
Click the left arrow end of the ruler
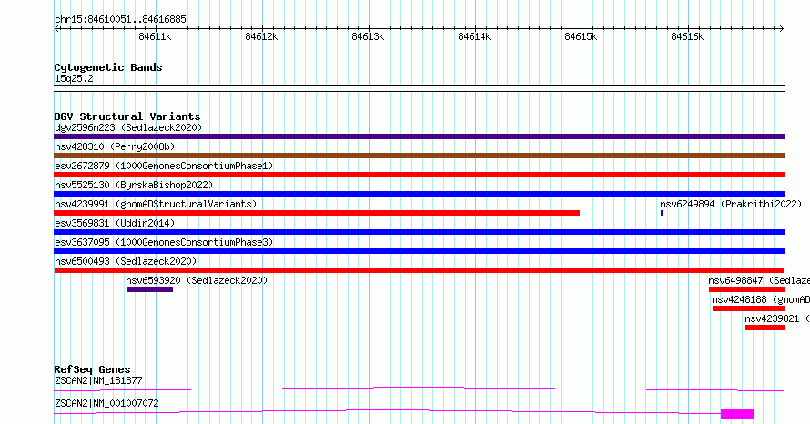[x=56, y=29]
